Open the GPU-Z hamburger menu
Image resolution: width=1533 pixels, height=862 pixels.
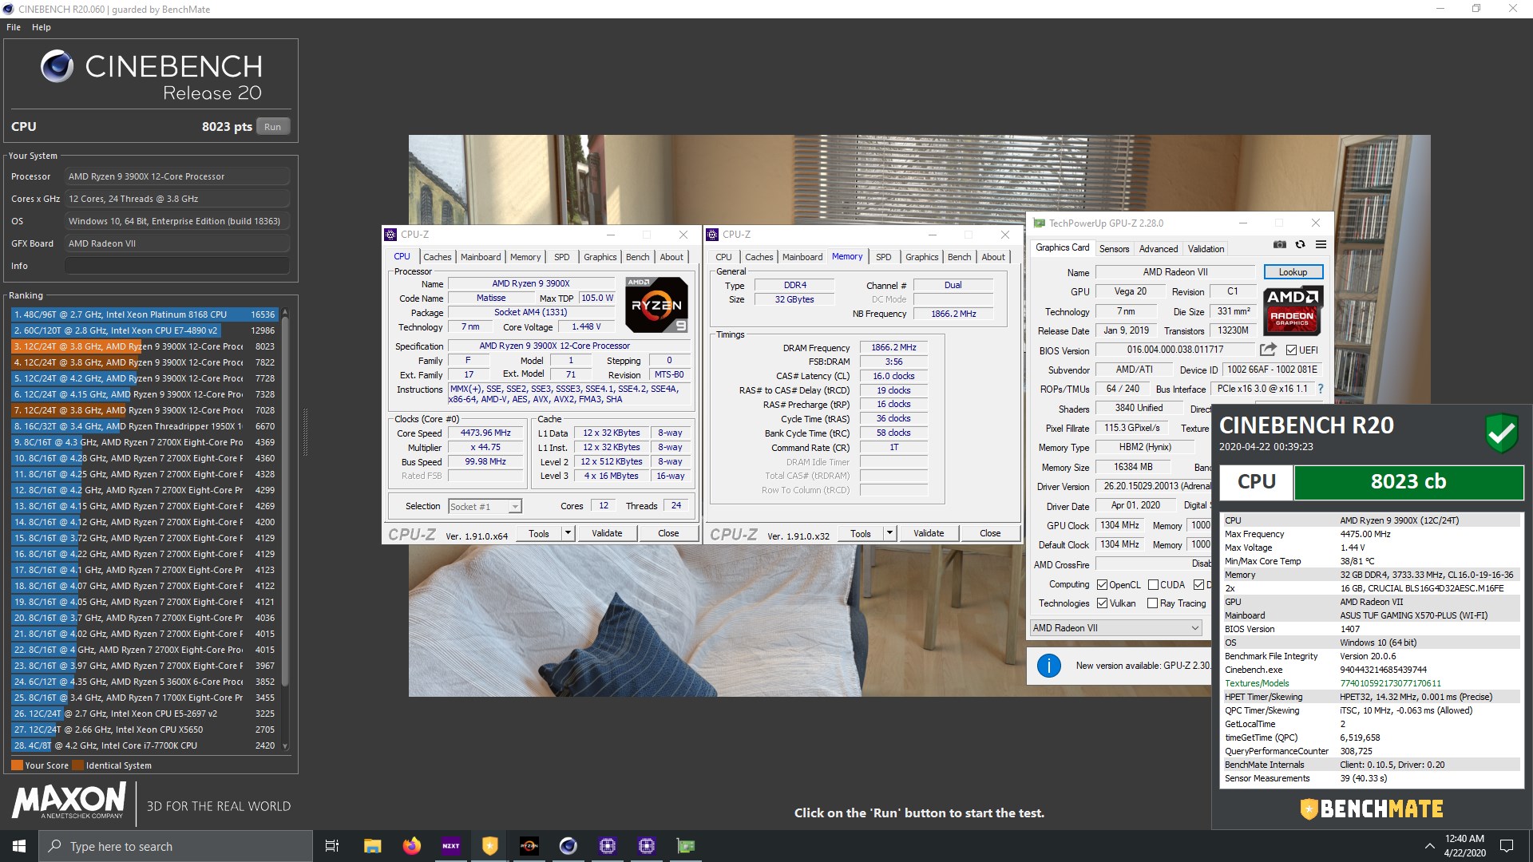pyautogui.click(x=1321, y=245)
